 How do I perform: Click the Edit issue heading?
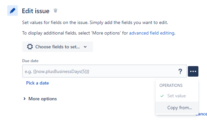tap(36, 11)
